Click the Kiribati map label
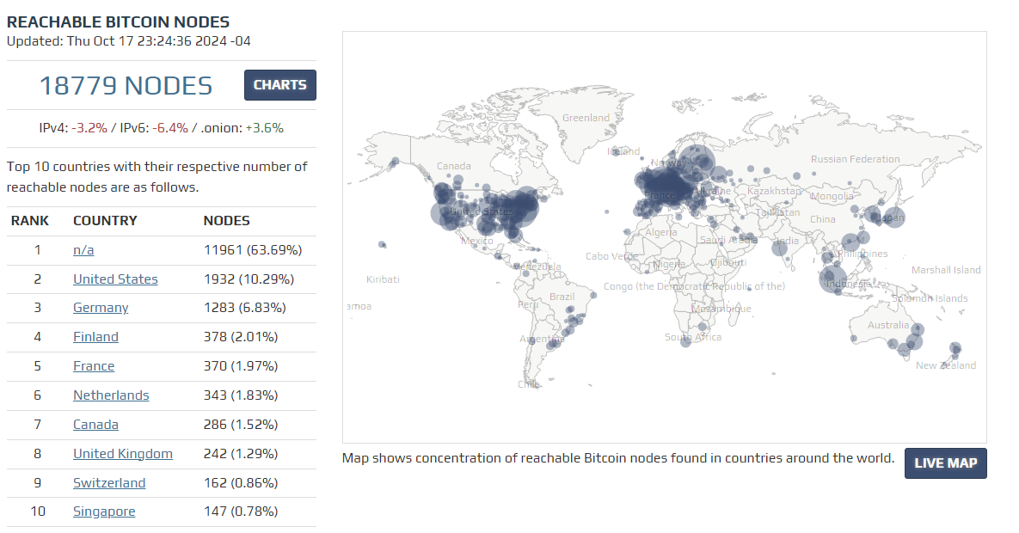 [383, 279]
